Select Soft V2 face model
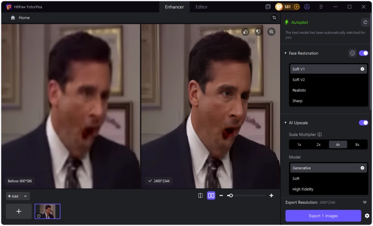Viewport: 373px width, 226px height. [328, 80]
